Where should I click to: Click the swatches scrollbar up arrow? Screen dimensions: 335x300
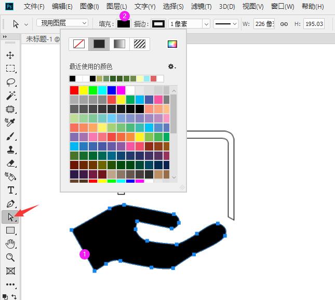pos(174,91)
